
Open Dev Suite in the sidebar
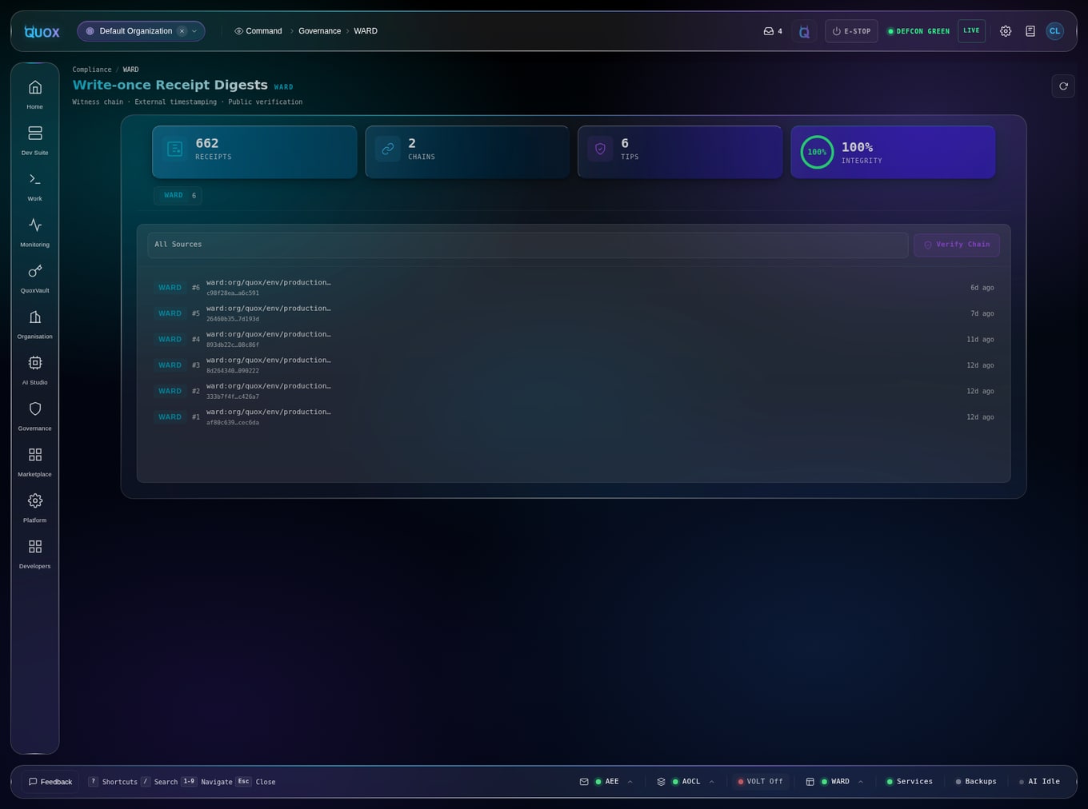35,140
